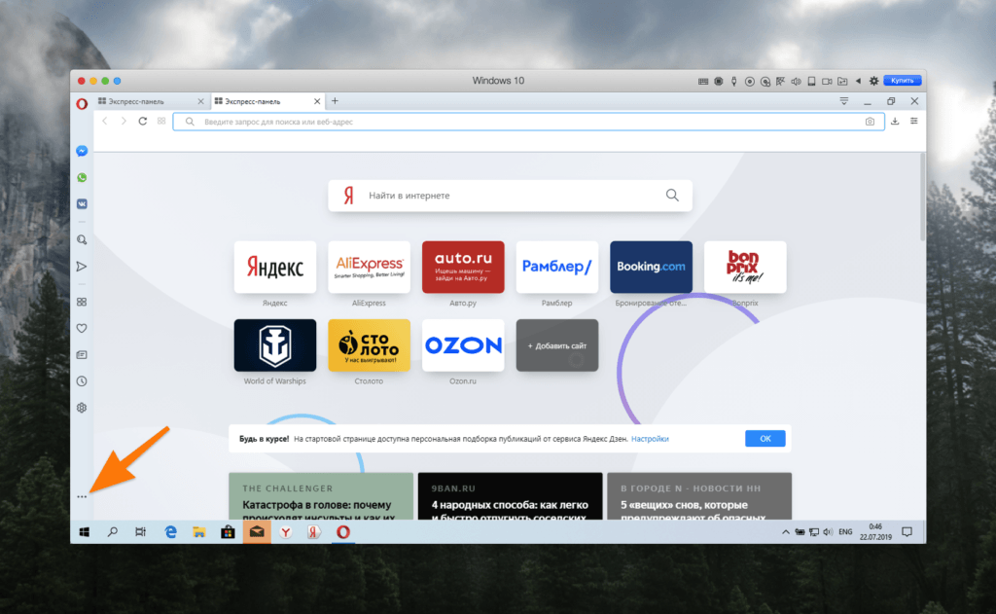This screenshot has height=614, width=996.
Task: Click the three-dot sidebar setup button
Action: click(x=82, y=496)
